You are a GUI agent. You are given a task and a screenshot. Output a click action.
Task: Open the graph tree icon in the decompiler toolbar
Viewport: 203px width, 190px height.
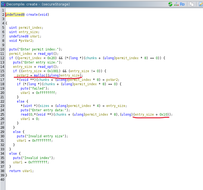pyautogui.click(x=176, y=4)
